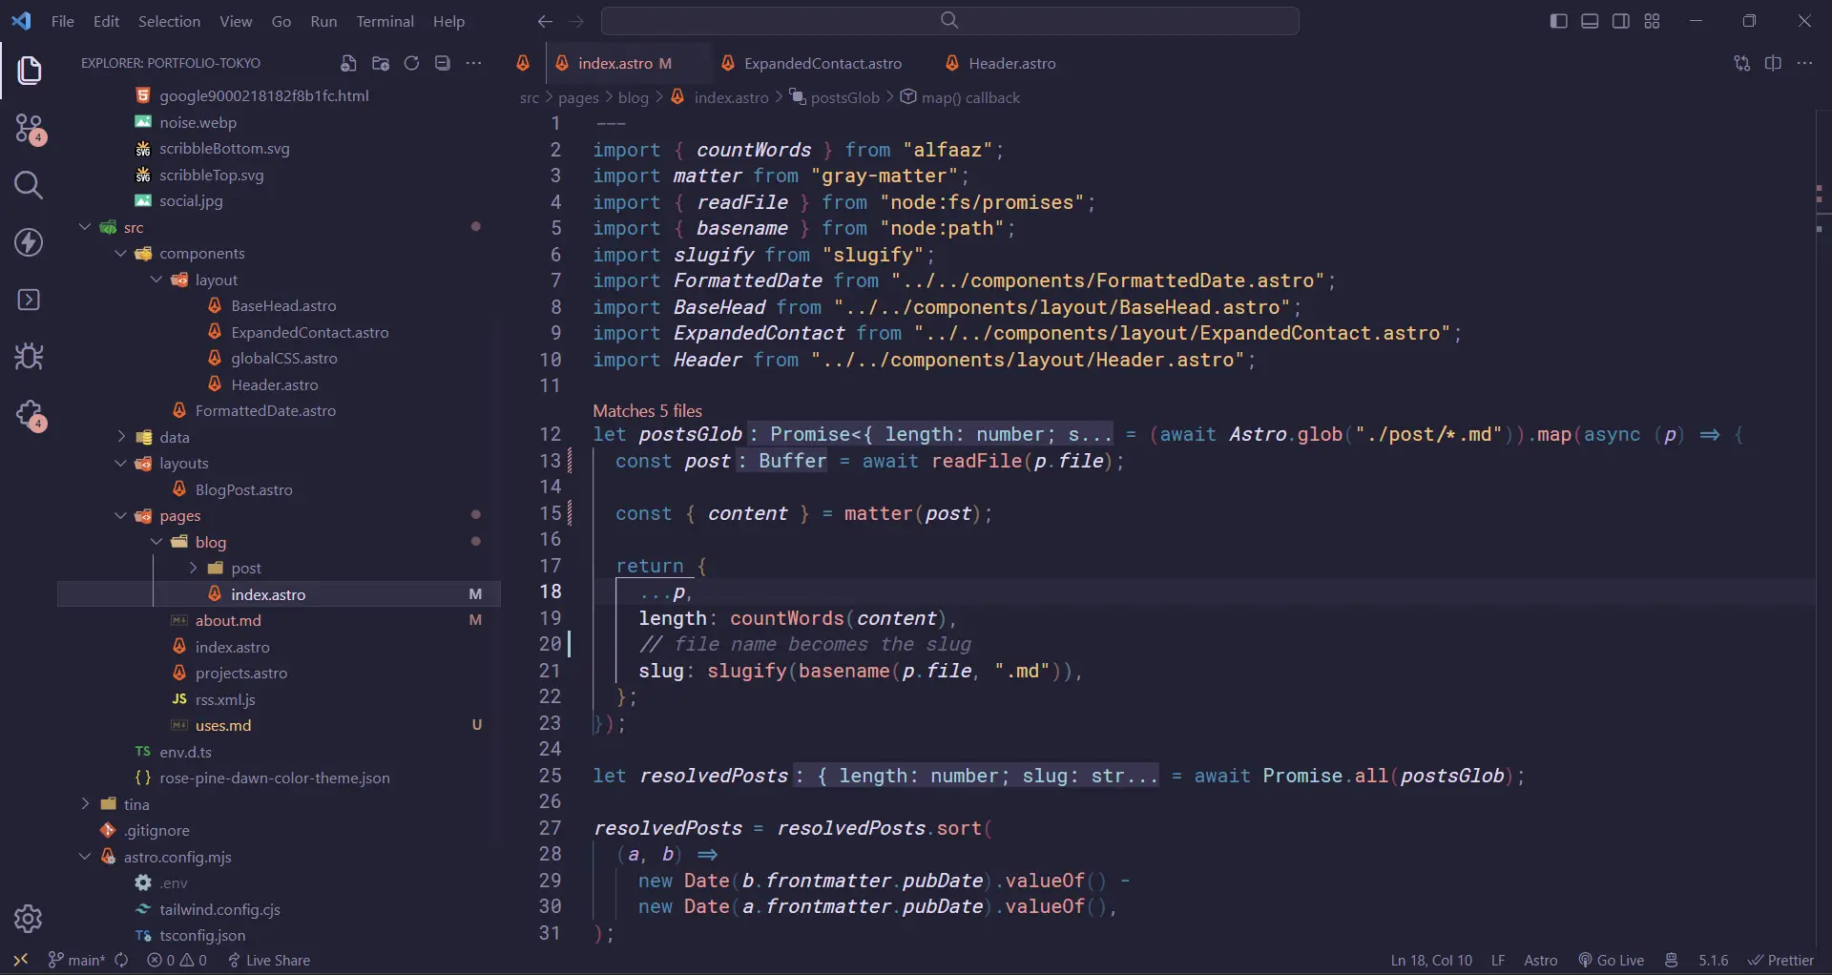This screenshot has height=975, width=1832.
Task: Collapse the components folder
Action: (x=121, y=254)
